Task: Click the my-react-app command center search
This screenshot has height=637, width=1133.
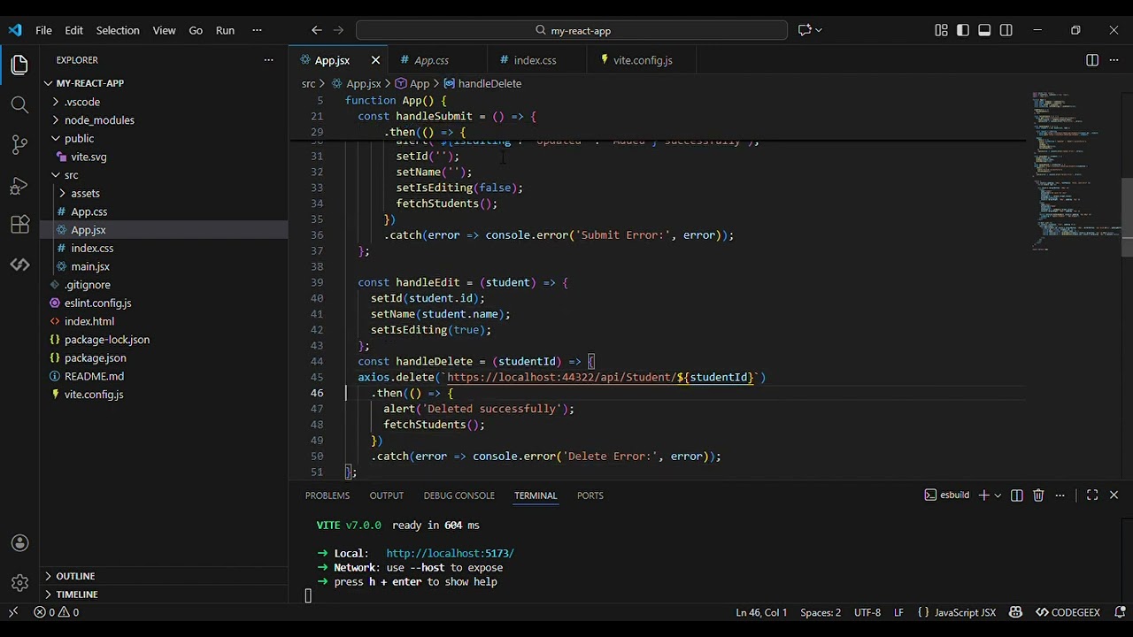Action: 572,30
